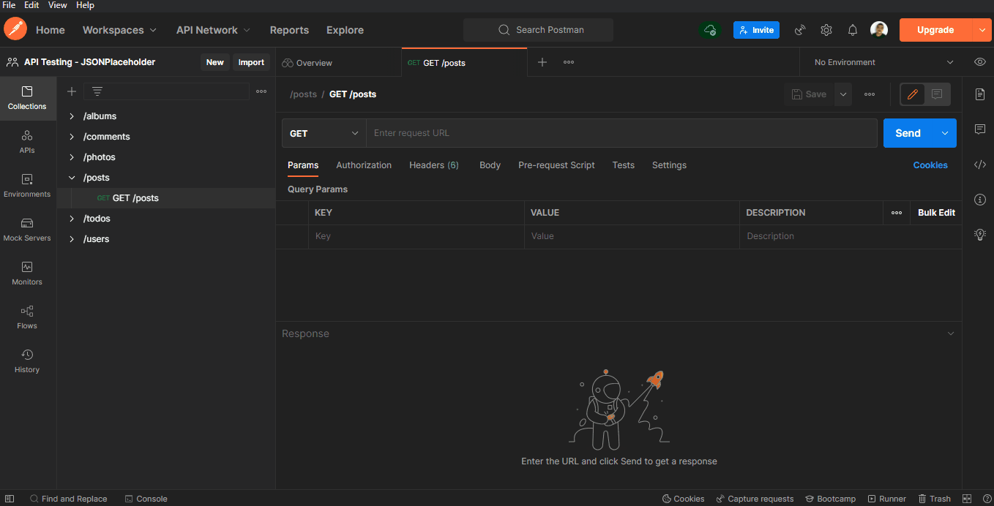The height and width of the screenshot is (506, 994).
Task: Open the Flows sidebar section
Action: [27, 317]
